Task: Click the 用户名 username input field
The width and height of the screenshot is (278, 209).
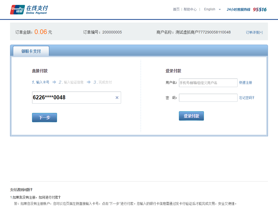Action: click(208, 83)
